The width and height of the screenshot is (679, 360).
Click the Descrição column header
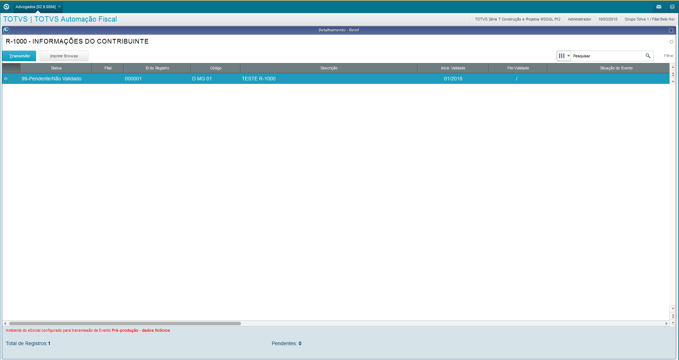(329, 68)
